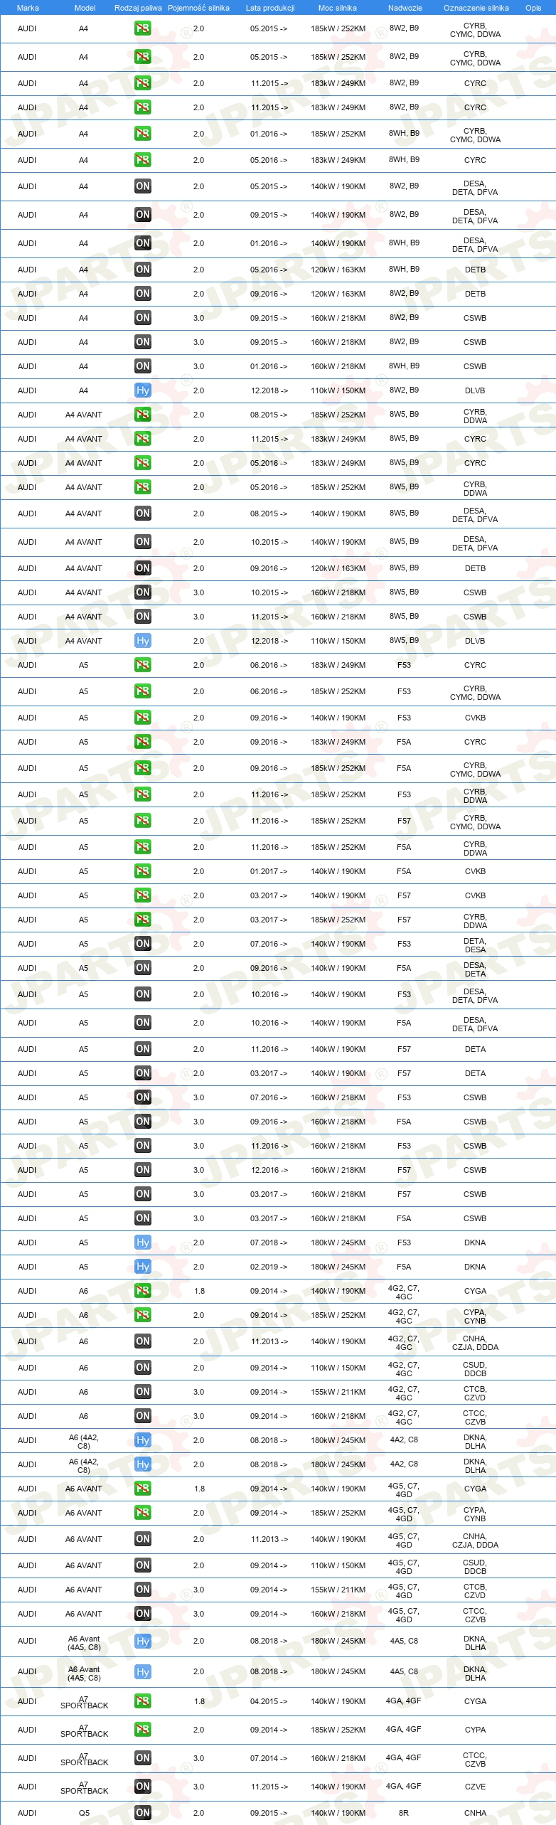Select the CNHA engine code in Q5 row
This screenshot has height=1825, width=556.
tap(475, 1813)
